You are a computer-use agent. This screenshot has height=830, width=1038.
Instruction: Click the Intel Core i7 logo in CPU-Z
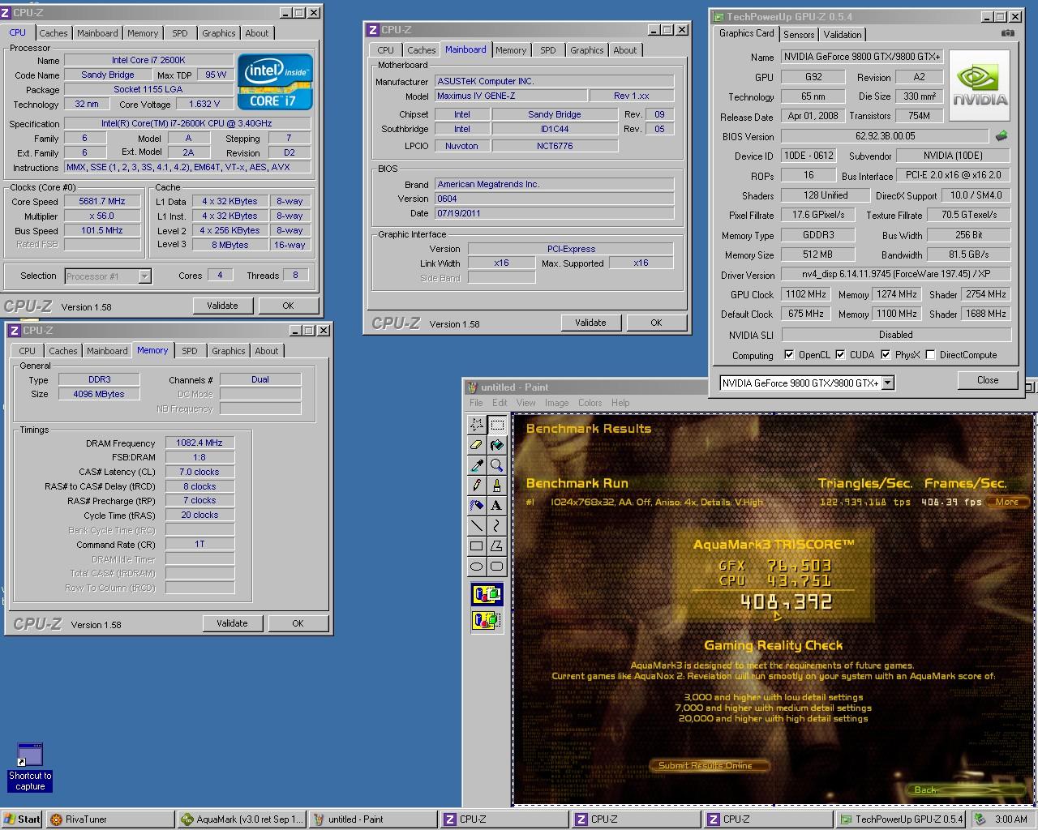coord(275,82)
